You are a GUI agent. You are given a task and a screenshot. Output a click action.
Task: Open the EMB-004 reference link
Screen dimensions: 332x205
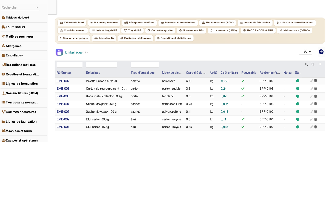(x=63, y=104)
